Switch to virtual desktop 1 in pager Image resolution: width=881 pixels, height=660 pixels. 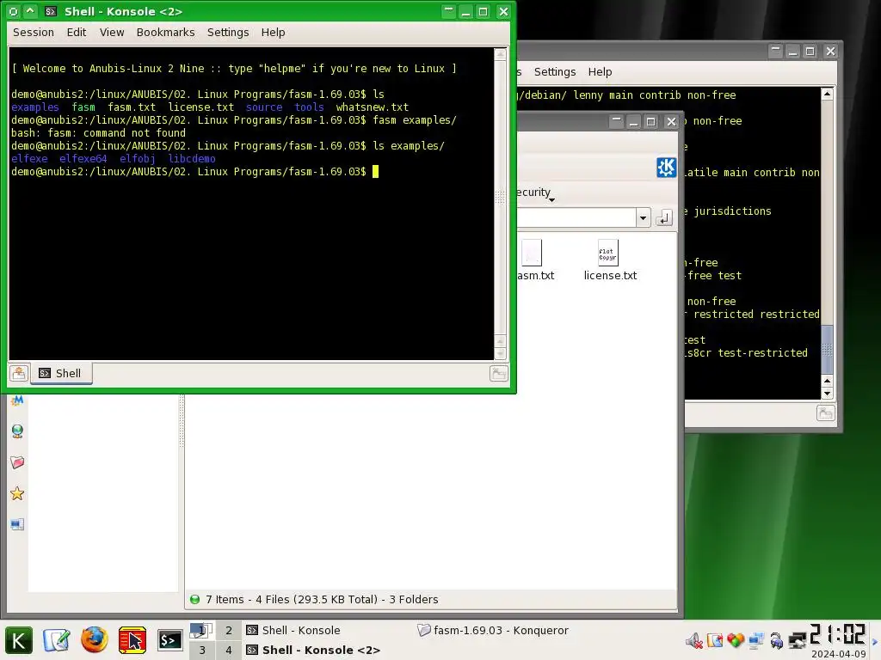click(201, 630)
